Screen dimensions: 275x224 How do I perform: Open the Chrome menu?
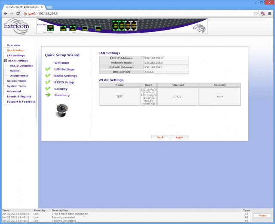269,13
